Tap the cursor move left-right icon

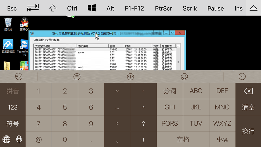[130, 77]
